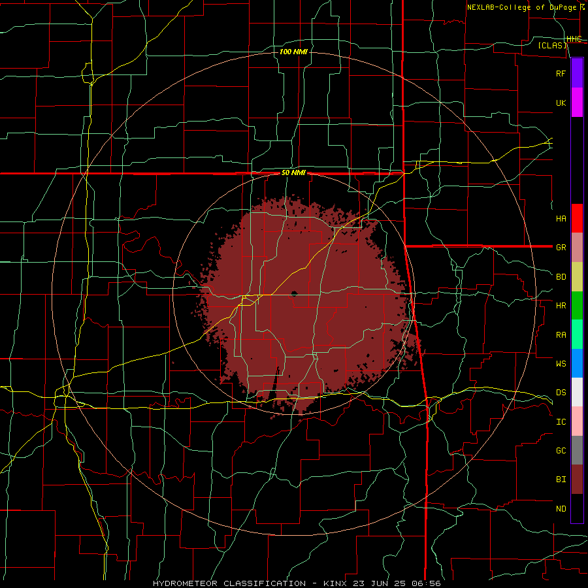Click the 'HHC' product code text

coord(574,39)
